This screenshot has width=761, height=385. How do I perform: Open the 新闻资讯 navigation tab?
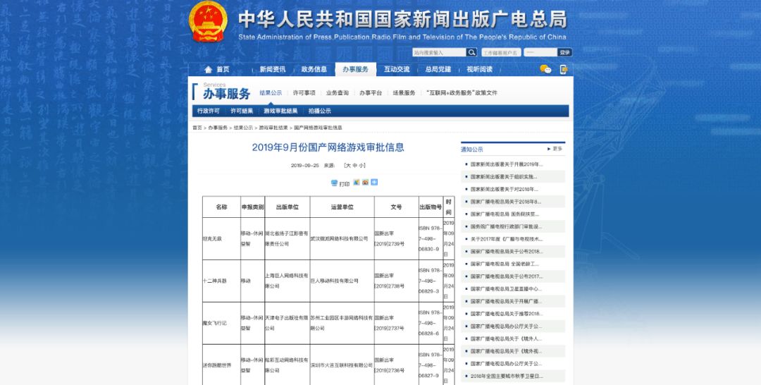click(x=272, y=69)
